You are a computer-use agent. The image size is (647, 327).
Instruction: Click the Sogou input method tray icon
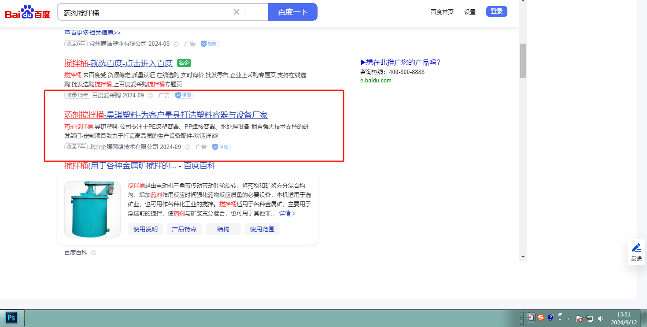click(x=540, y=317)
